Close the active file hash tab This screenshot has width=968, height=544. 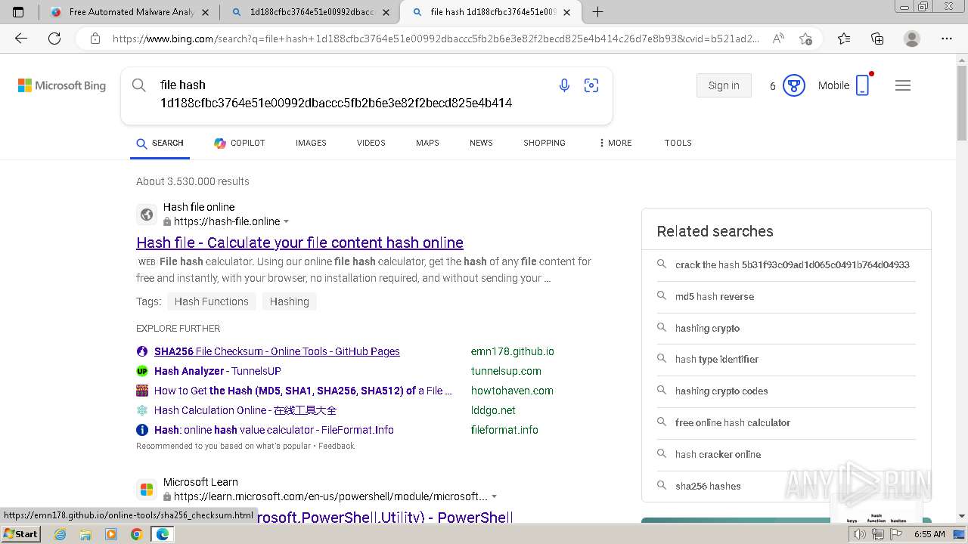[x=567, y=12]
